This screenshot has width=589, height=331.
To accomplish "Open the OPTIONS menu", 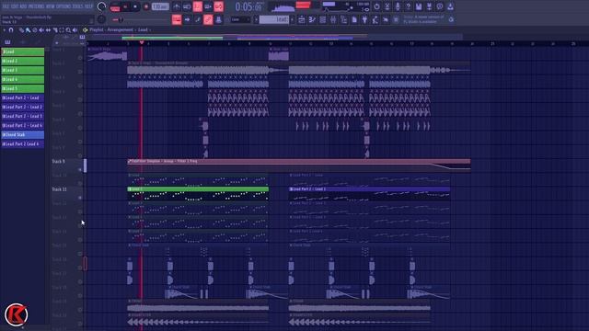I will click(64, 6).
